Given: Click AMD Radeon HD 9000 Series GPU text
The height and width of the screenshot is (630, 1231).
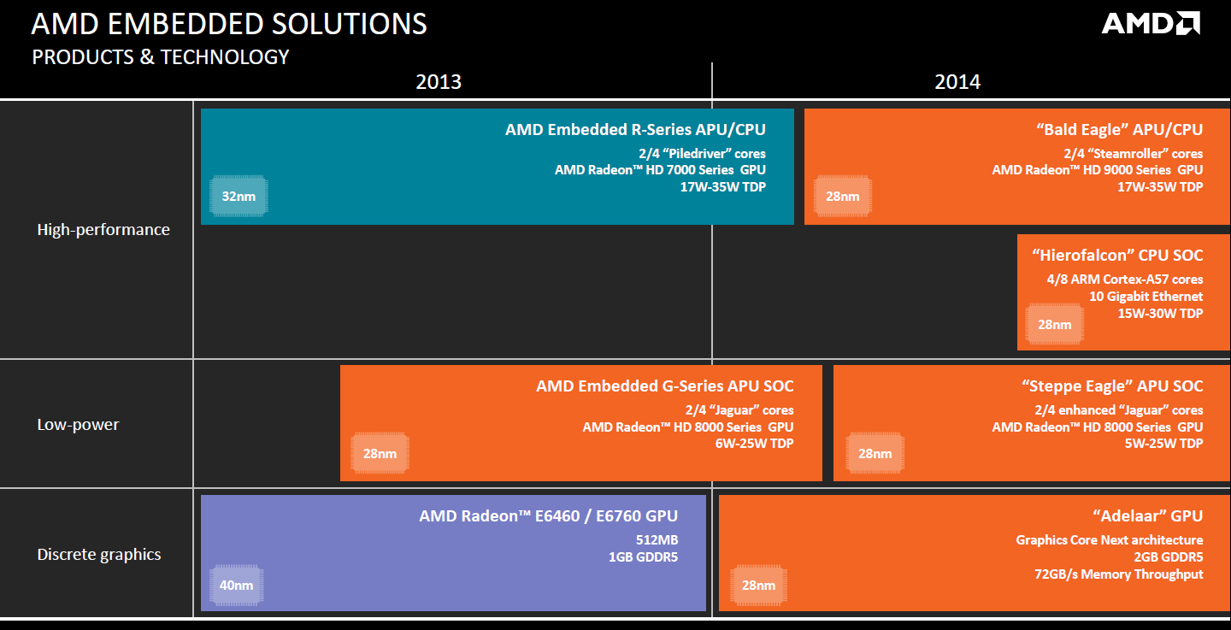Looking at the screenshot, I should [1098, 170].
